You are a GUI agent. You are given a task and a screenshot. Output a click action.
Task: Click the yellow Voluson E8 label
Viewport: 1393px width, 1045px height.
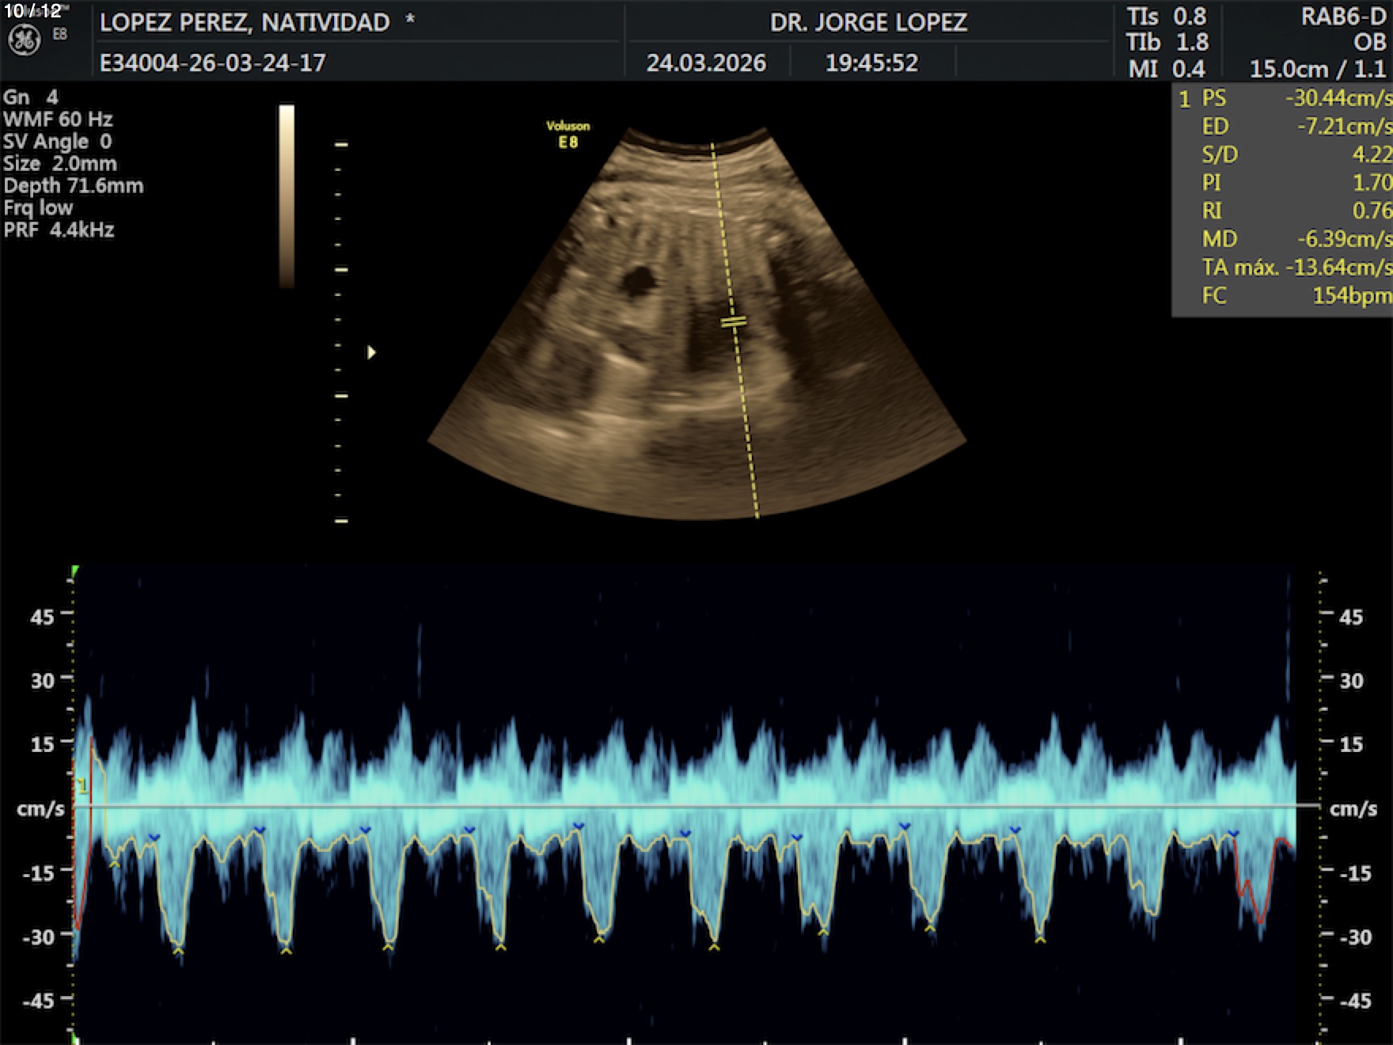(567, 135)
